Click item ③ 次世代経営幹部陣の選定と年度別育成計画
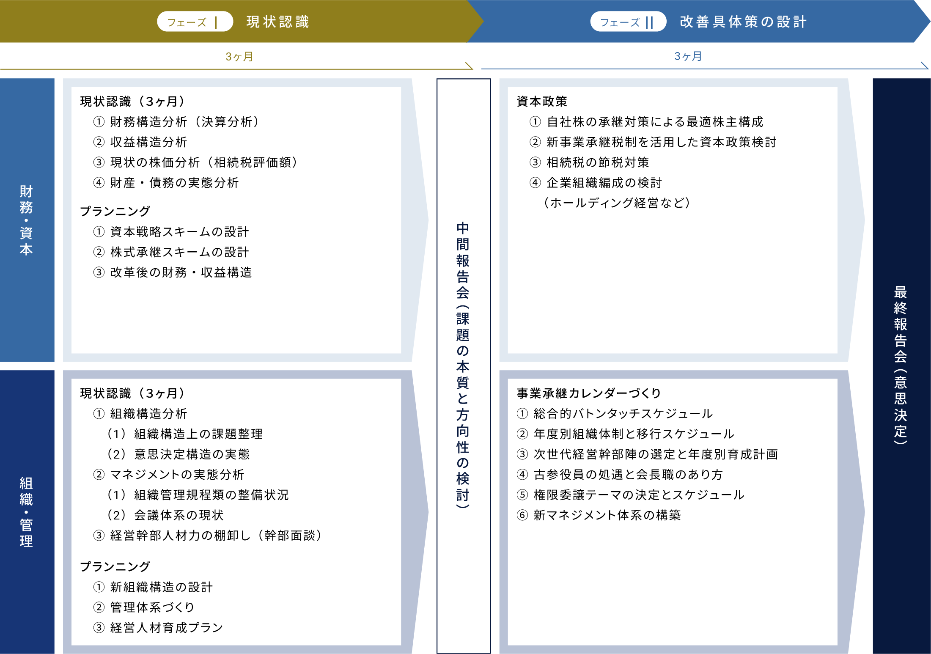 (647, 454)
